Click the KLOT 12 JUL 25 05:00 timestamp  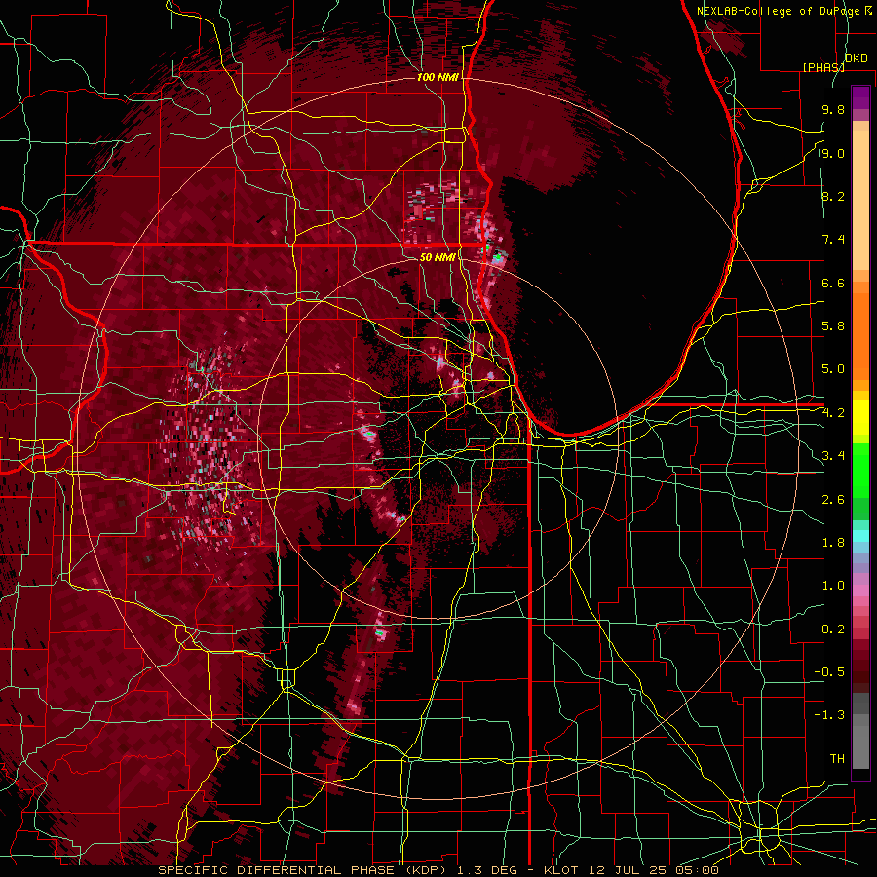pos(630,870)
